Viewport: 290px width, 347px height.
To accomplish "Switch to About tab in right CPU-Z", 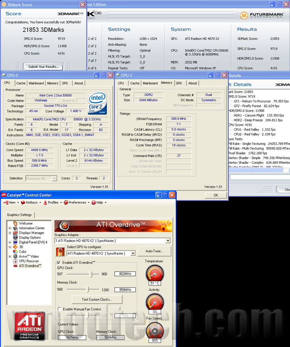I will pyautogui.click(x=193, y=83).
